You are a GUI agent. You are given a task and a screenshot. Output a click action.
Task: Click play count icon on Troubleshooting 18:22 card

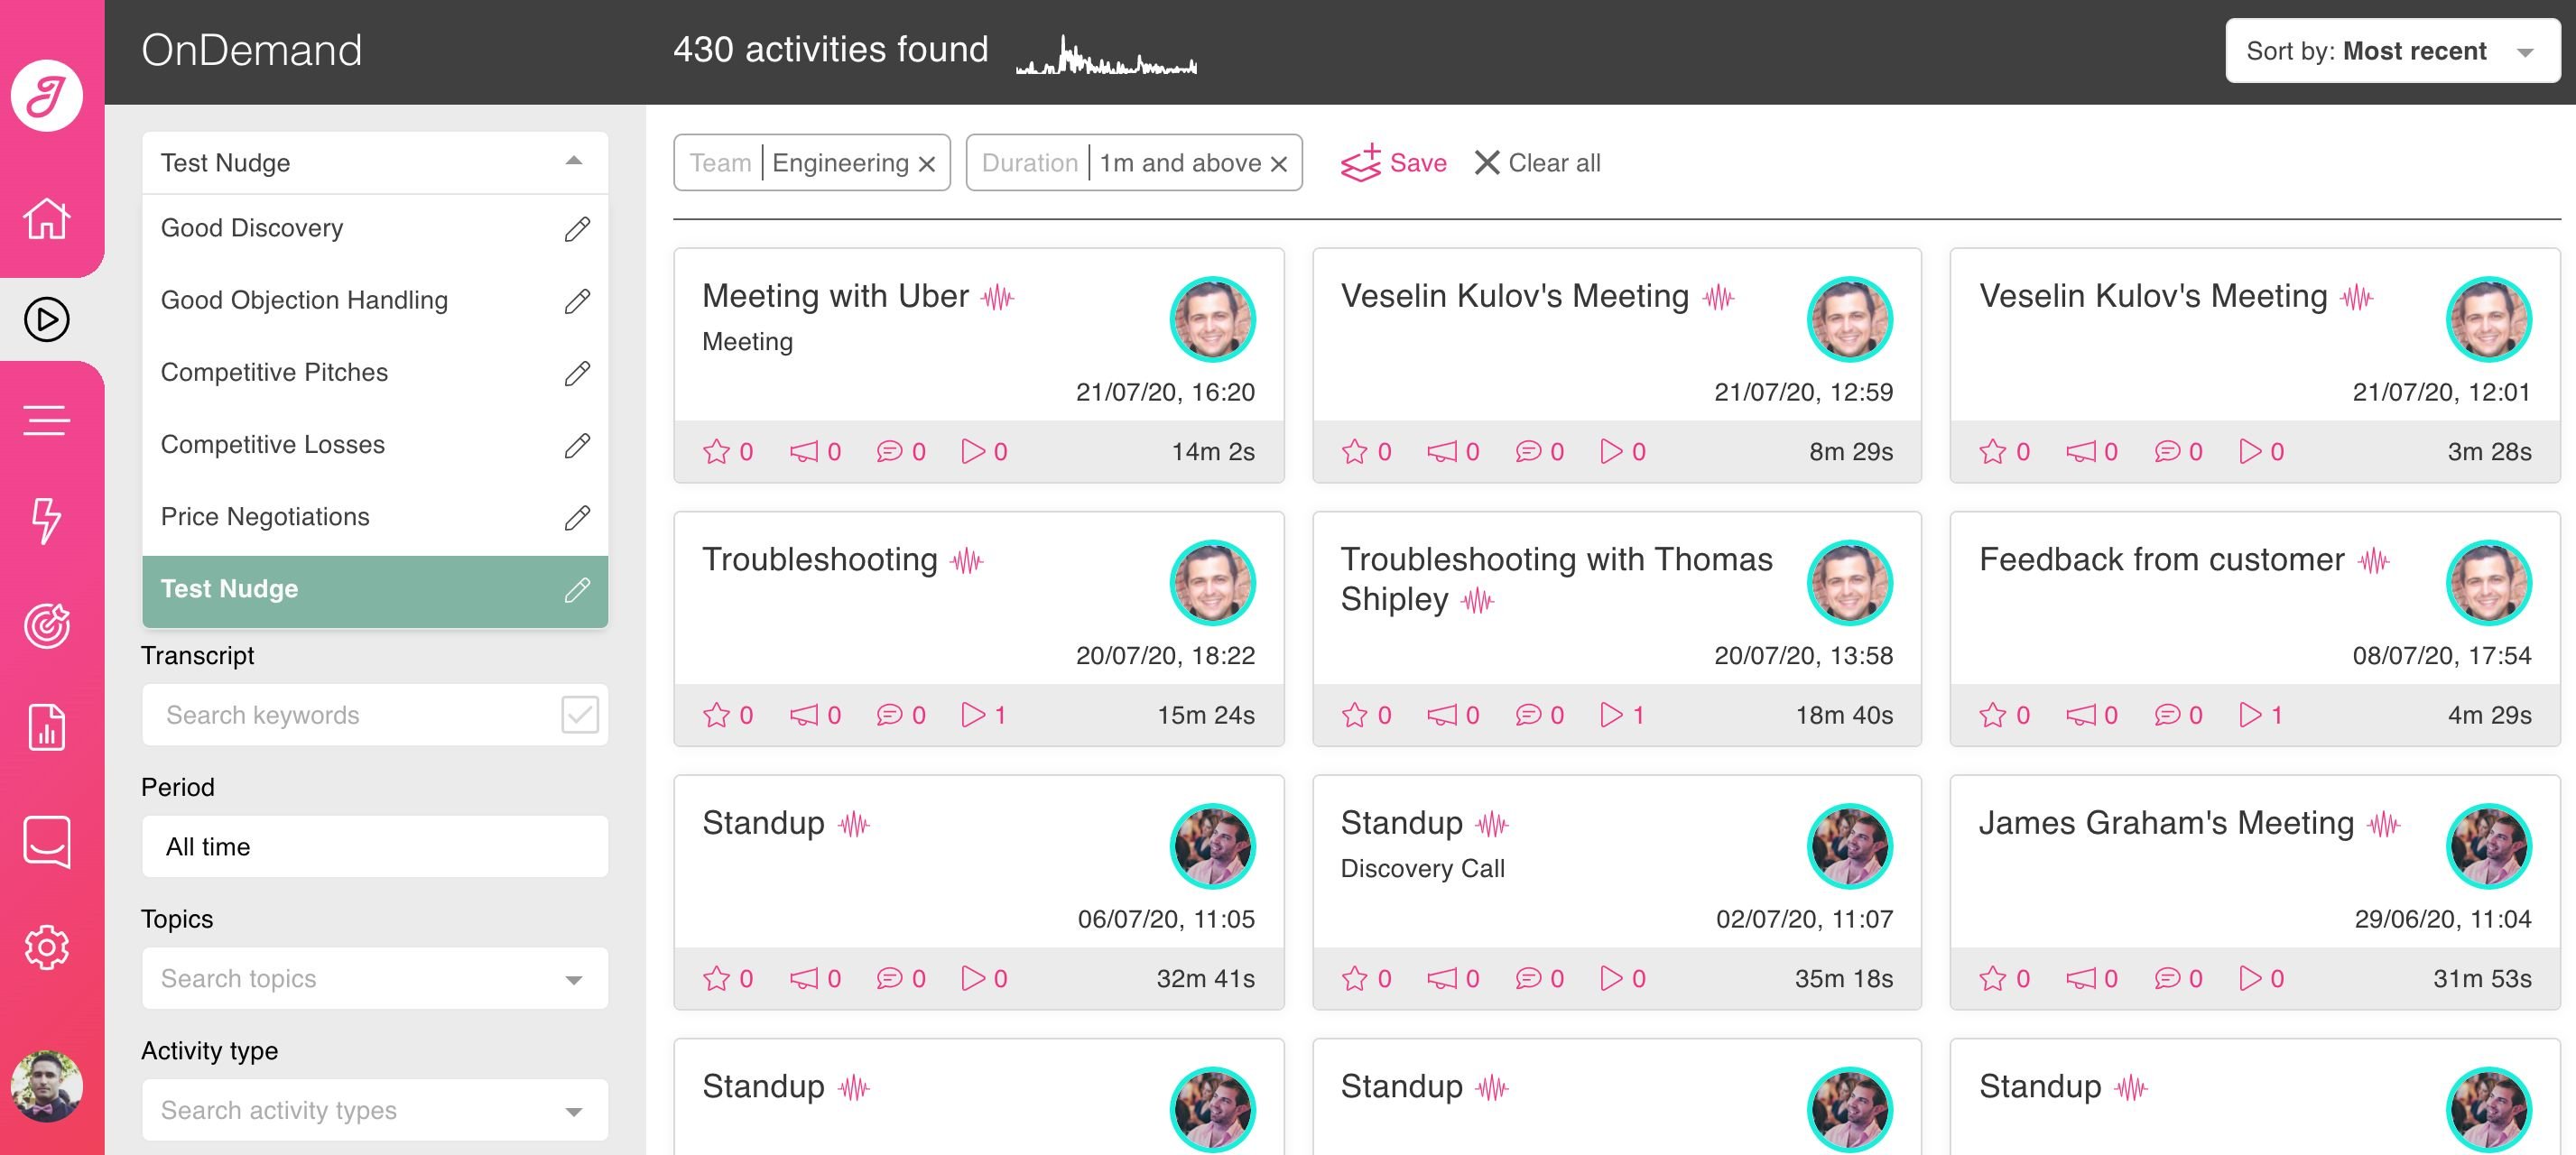pyautogui.click(x=973, y=715)
